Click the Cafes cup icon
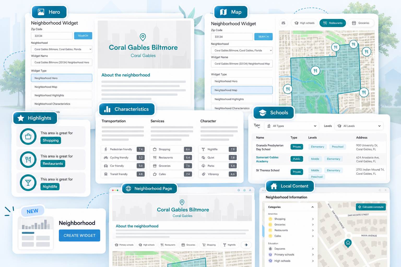Image resolution: width=401 pixels, height=267 pixels. [155, 174]
